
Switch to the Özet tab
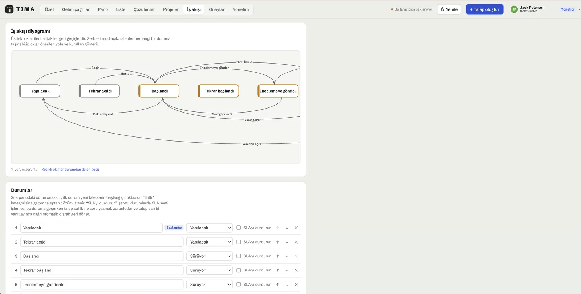click(x=49, y=9)
